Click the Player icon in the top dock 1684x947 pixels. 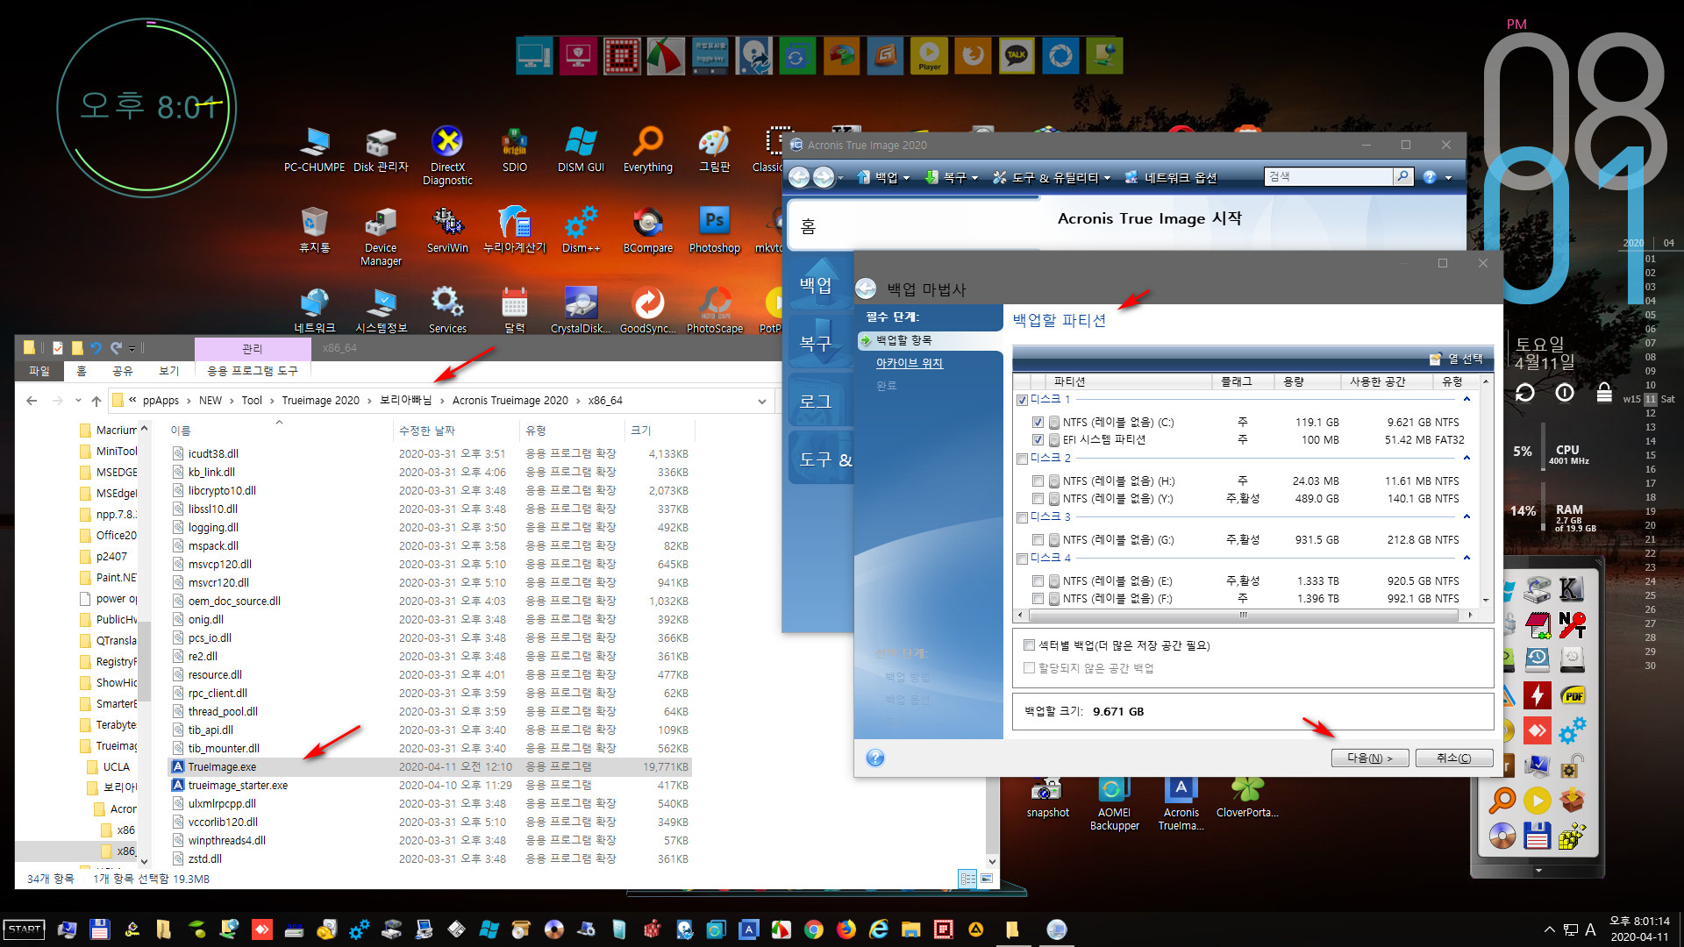pyautogui.click(x=929, y=56)
